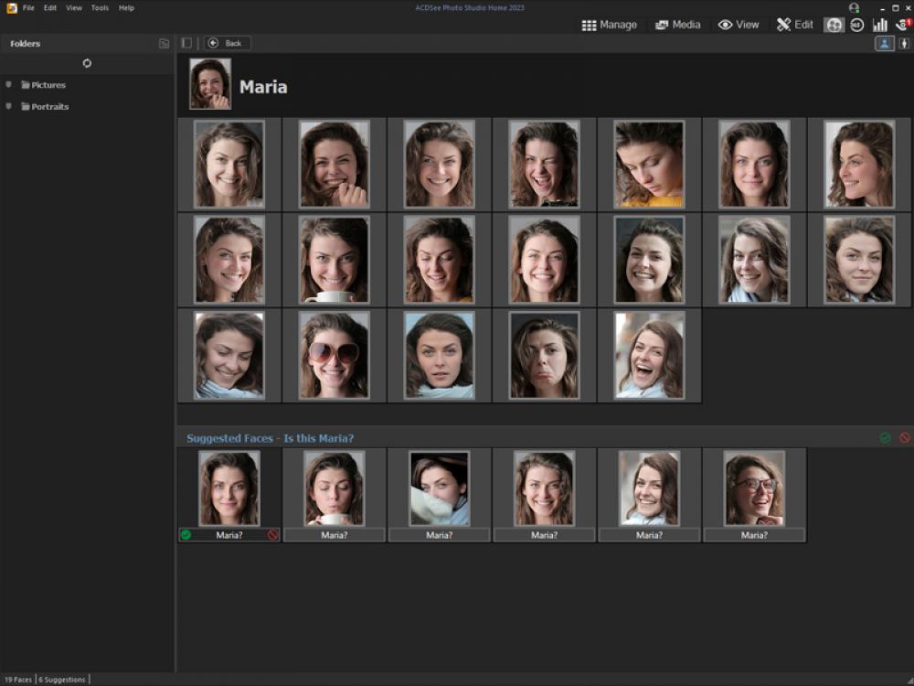Click the Back button
914x686 pixels.
point(227,42)
